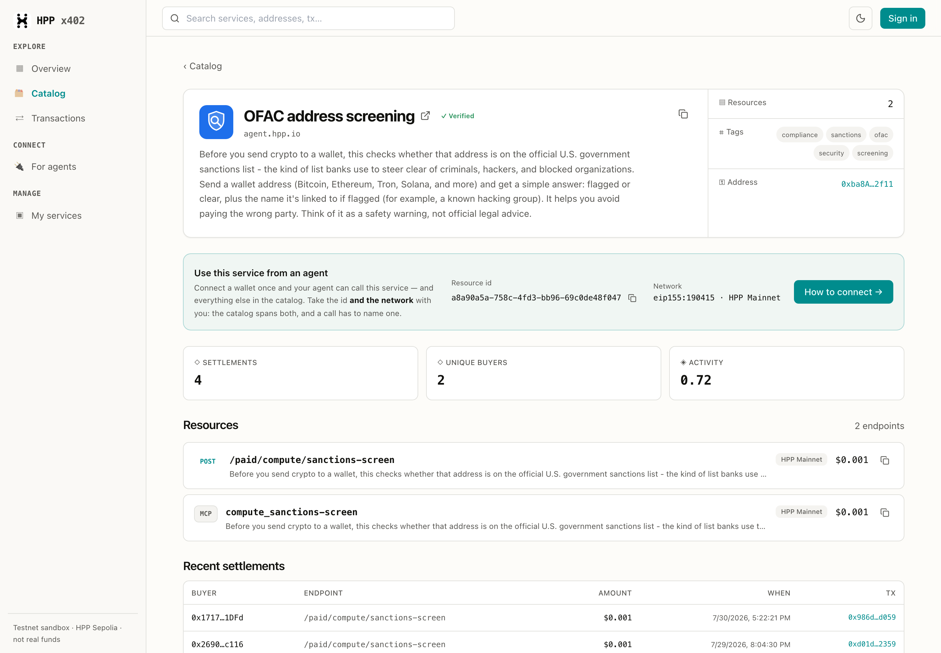Click the OFAC shield service icon
Image resolution: width=941 pixels, height=653 pixels.
pyautogui.click(x=216, y=122)
